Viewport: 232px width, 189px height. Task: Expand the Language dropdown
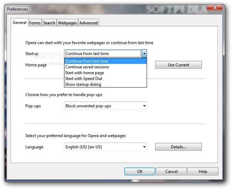pos(106,147)
